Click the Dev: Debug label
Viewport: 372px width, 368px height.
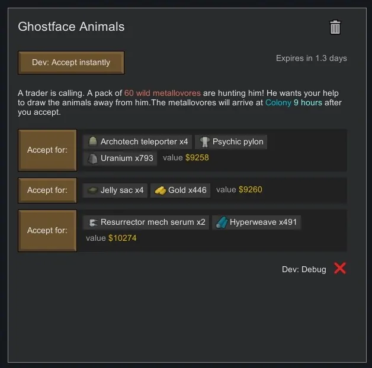point(304,269)
